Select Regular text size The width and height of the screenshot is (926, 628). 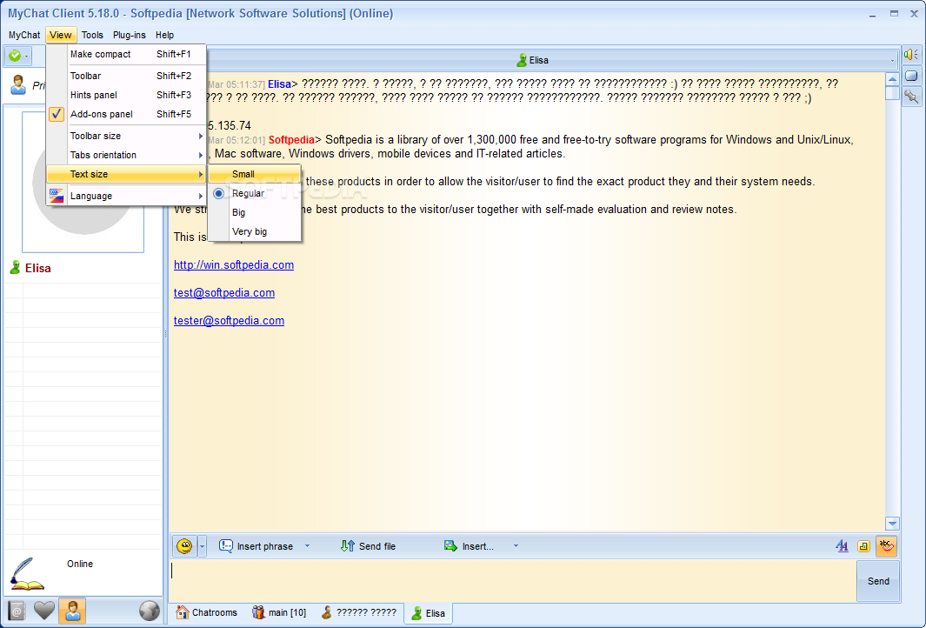pos(255,193)
